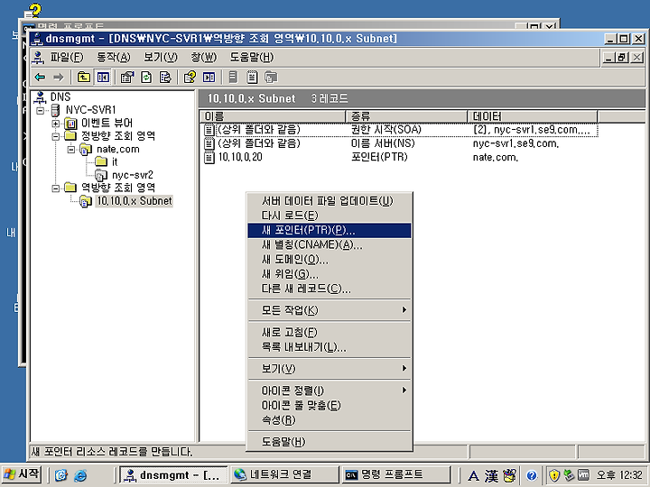
Task: Select 10.10.0.x Subnet in the tree
Action: [134, 201]
